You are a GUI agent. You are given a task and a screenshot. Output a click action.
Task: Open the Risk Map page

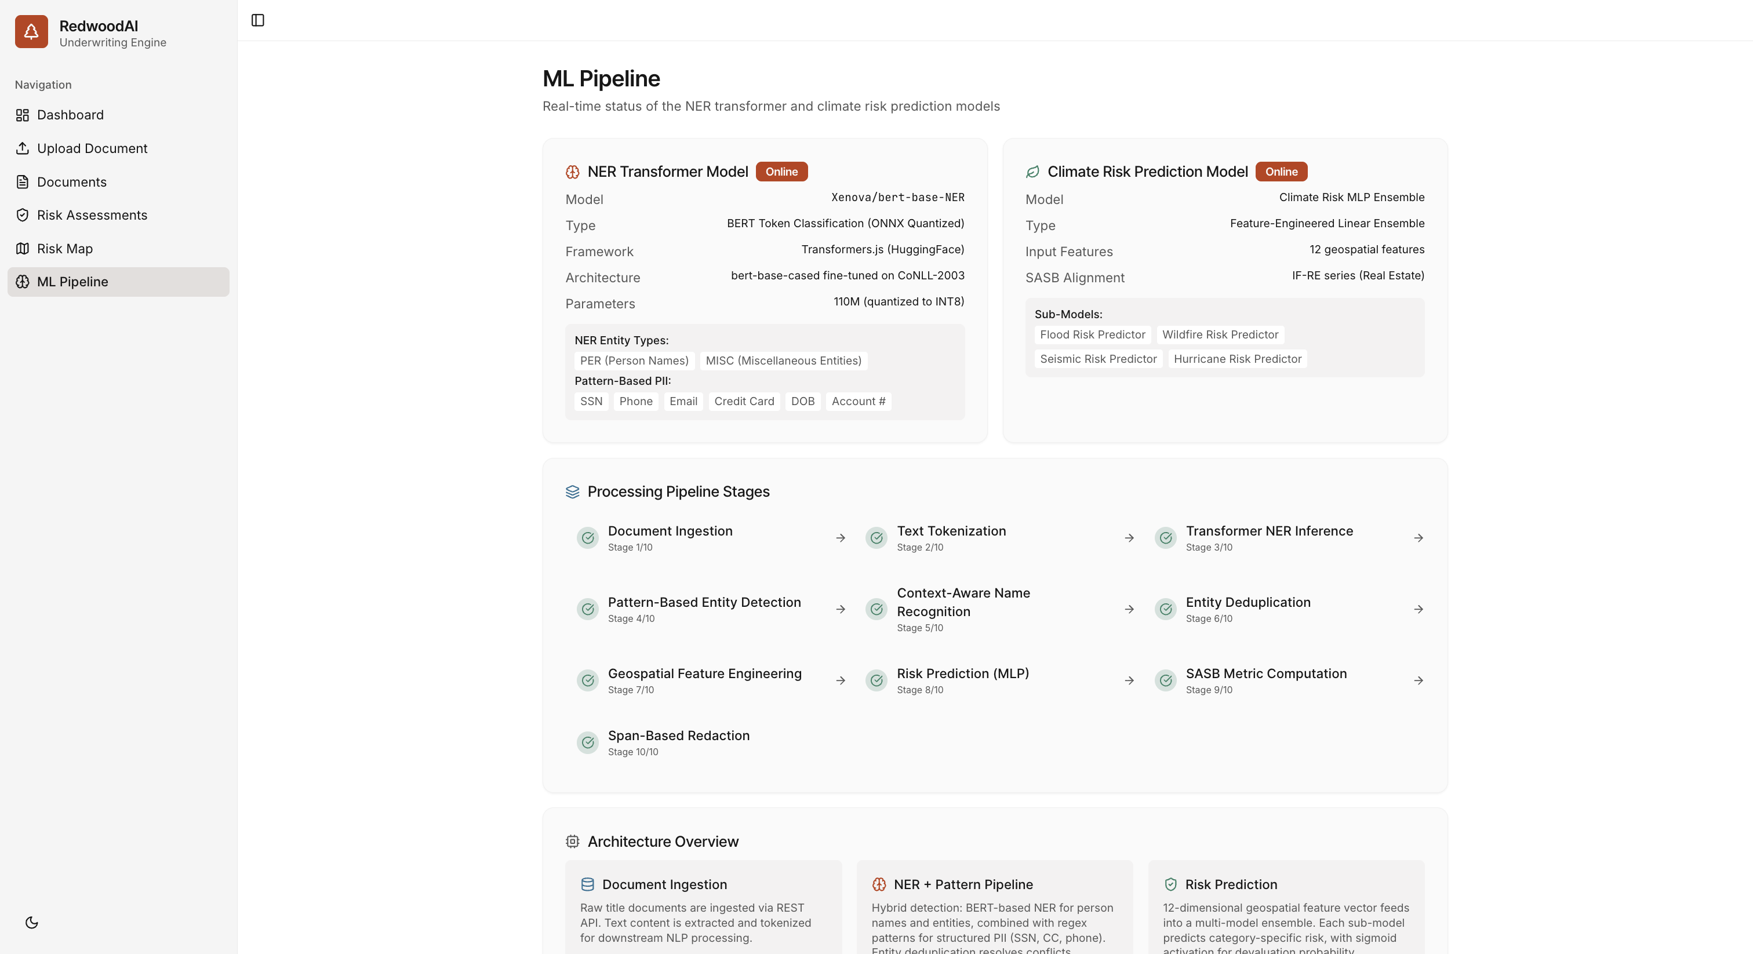point(65,249)
